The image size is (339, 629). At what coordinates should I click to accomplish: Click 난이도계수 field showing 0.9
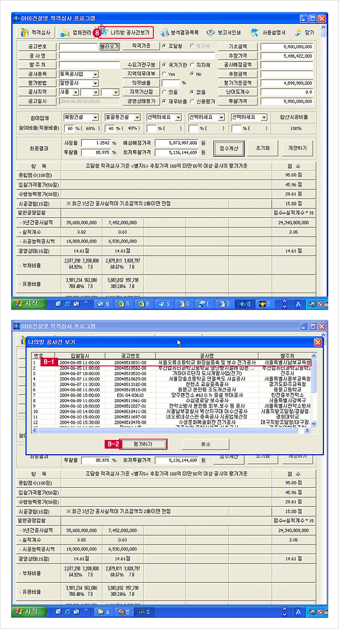287,92
